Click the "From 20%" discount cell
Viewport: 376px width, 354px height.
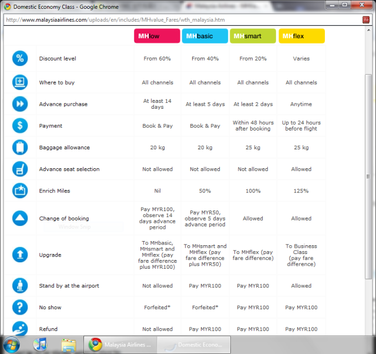click(253, 59)
